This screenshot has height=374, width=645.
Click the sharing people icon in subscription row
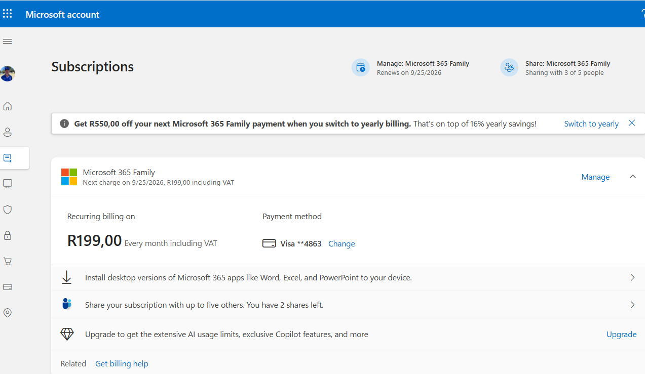click(66, 304)
